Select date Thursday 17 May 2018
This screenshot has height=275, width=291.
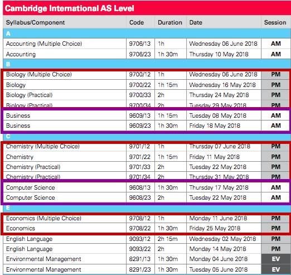coord(219,187)
